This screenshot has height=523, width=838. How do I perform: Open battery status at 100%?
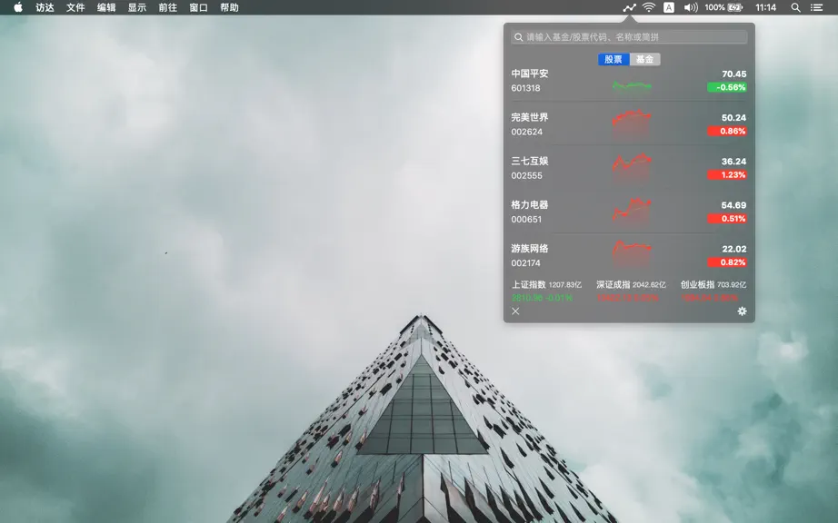tap(723, 7)
